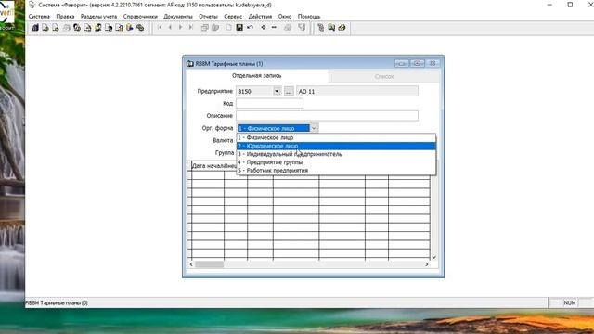Select option 4 - Предприятие группы
The height and width of the screenshot is (334, 594).
(x=336, y=162)
